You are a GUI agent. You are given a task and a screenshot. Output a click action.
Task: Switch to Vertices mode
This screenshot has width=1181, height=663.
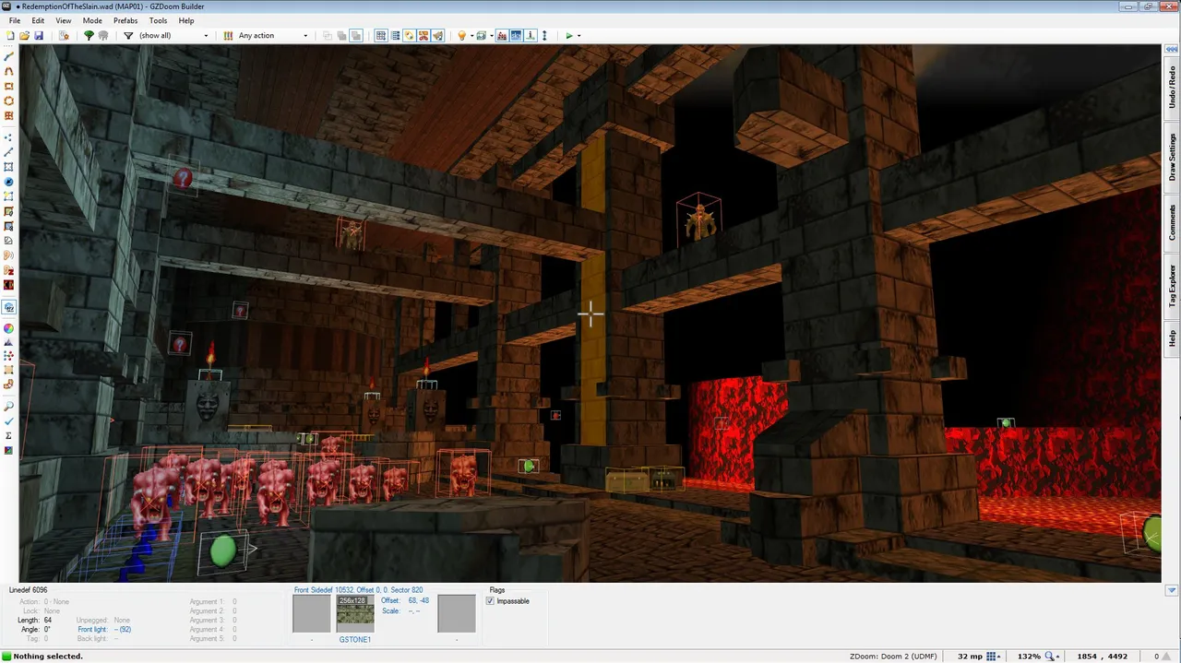click(9, 137)
